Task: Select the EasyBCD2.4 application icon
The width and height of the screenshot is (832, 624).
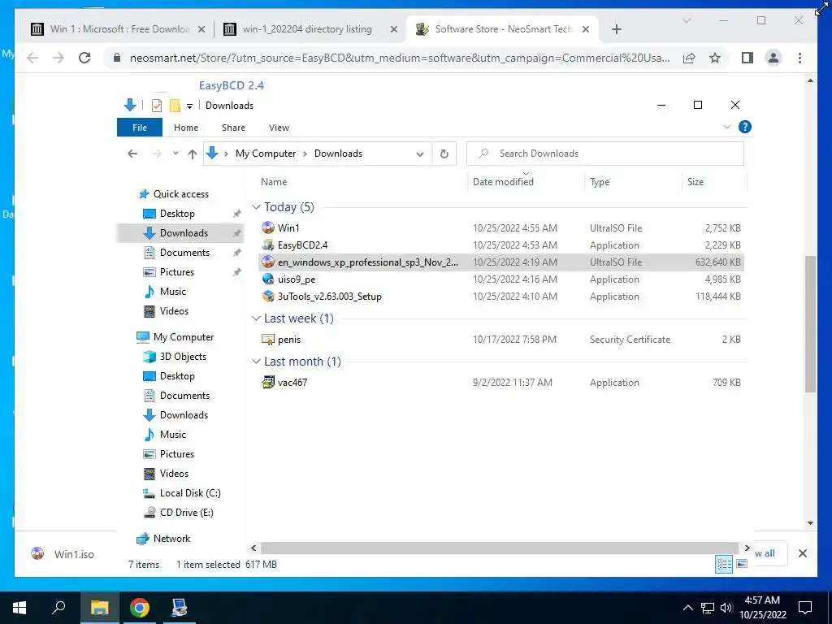Action: (268, 245)
